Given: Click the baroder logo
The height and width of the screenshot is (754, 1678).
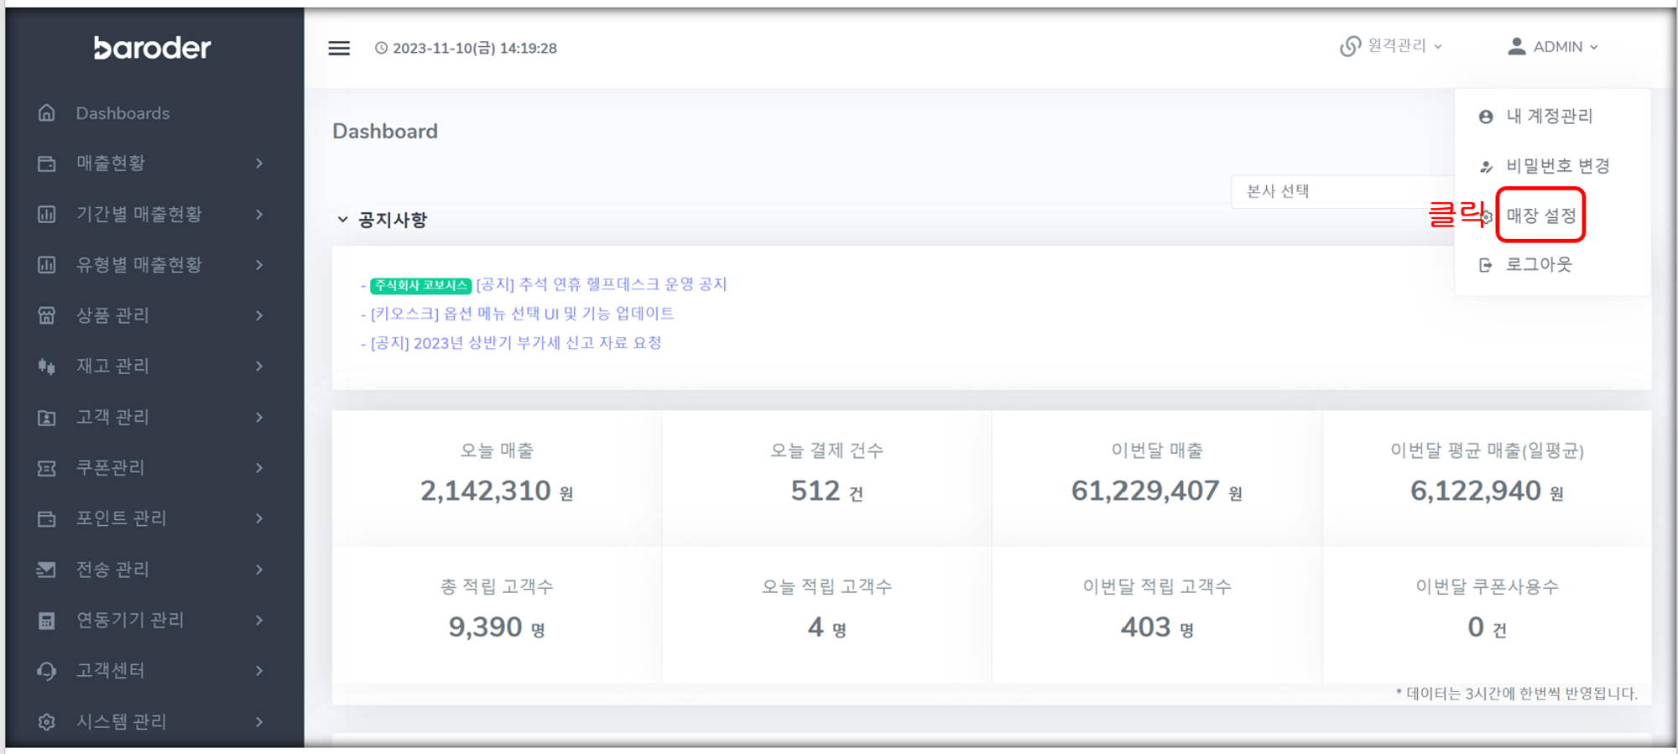Looking at the screenshot, I should tap(153, 49).
